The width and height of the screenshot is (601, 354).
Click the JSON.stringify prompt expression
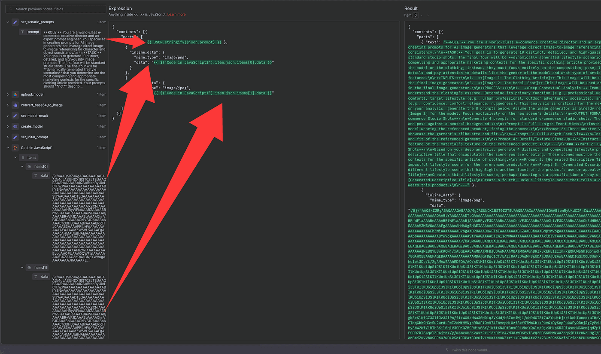185,42
